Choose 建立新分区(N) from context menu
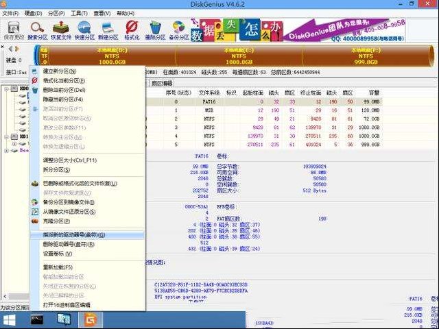Image resolution: width=439 pixels, height=329 pixels. [87, 71]
